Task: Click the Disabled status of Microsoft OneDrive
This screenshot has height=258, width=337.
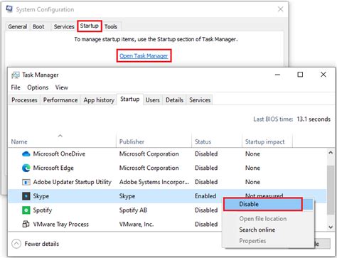Action: 206,154
